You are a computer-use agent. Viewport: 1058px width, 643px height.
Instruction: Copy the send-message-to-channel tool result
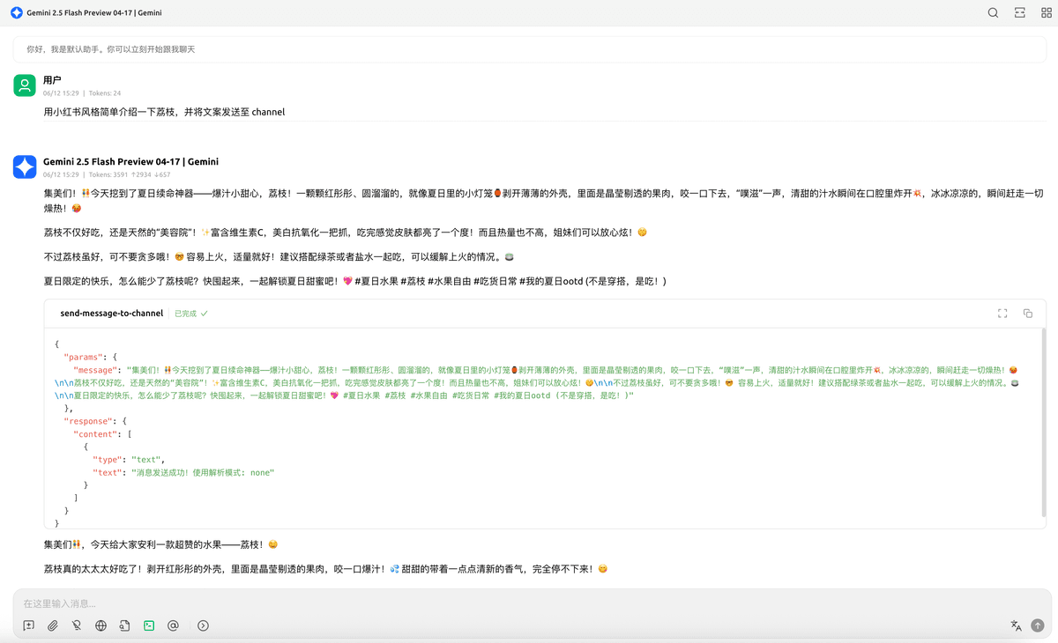point(1028,314)
